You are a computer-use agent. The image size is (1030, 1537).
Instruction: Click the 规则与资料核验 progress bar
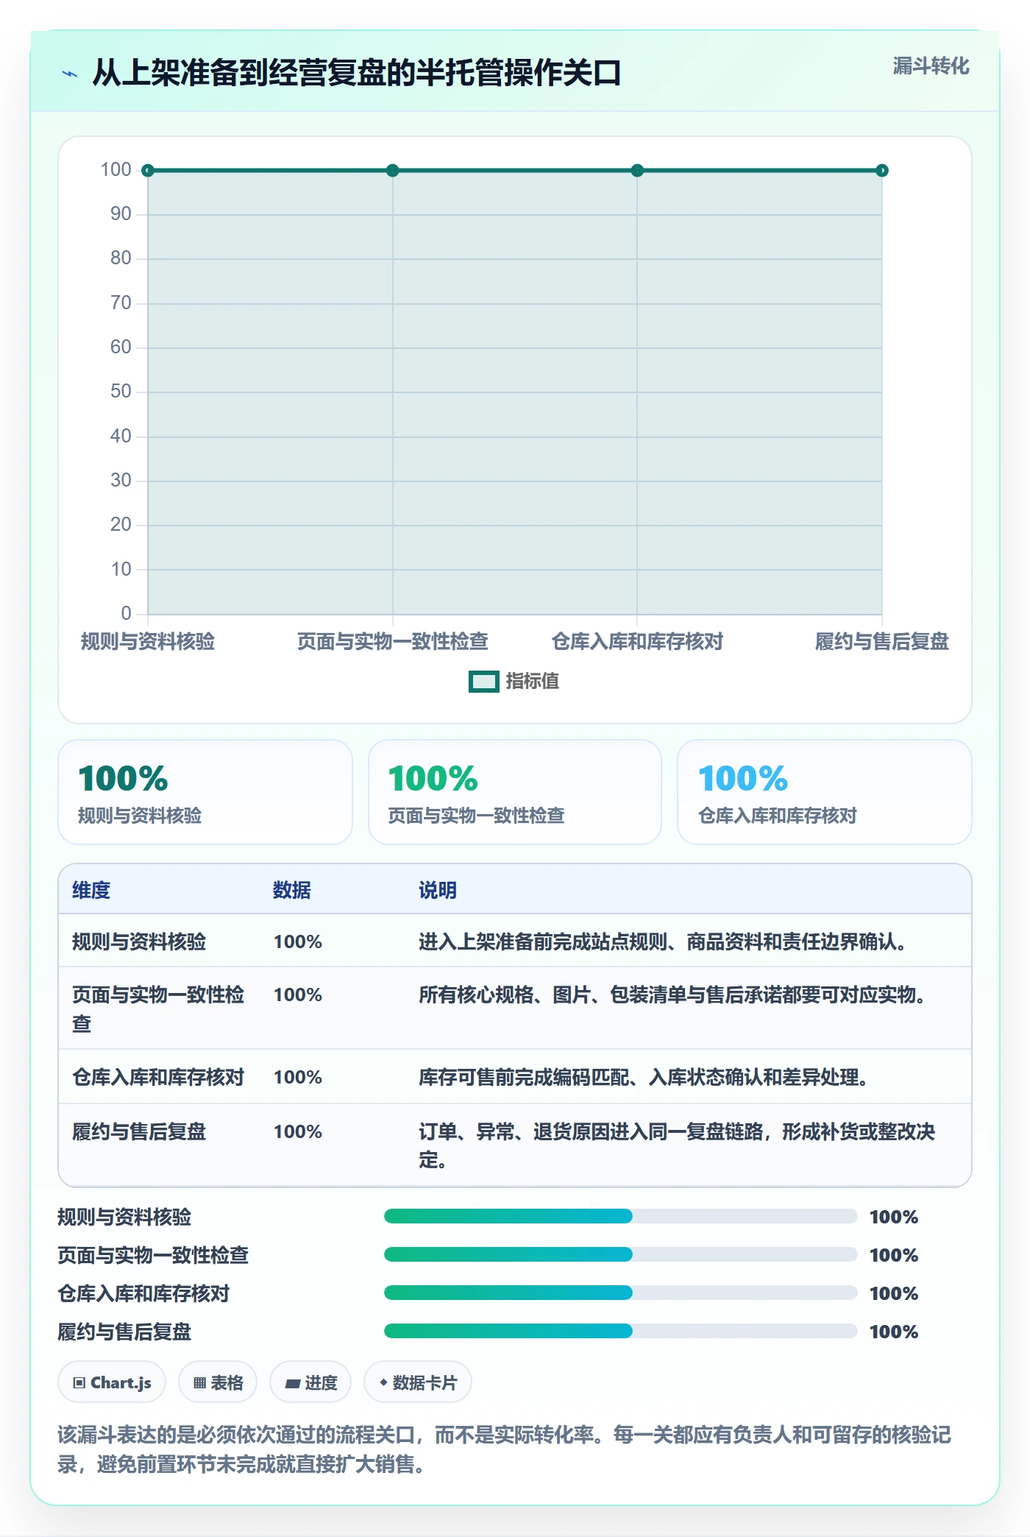620,1216
